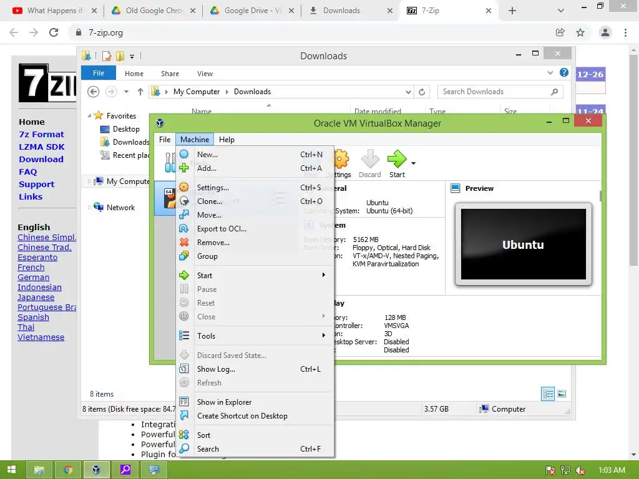The width and height of the screenshot is (639, 479).
Task: Open the Start toolbar button dropdown arrow
Action: click(413, 163)
